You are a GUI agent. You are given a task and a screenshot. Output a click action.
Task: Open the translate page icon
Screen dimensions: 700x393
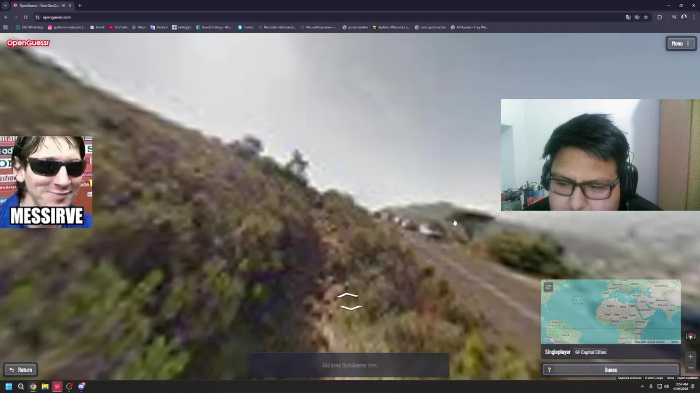tap(628, 17)
